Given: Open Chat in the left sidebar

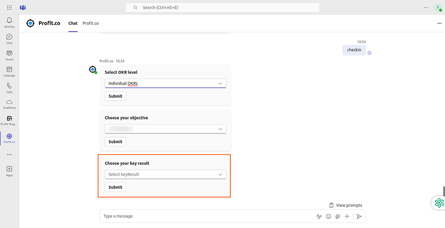Looking at the screenshot, I should 9,39.
